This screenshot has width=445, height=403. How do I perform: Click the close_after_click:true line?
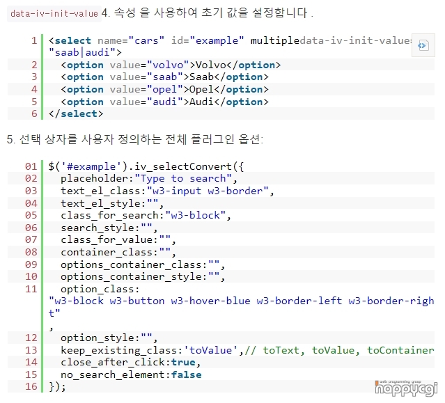click(130, 362)
